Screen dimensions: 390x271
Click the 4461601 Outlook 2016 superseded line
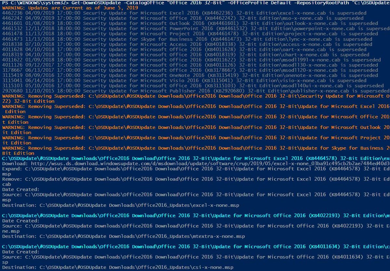coord(190,23)
